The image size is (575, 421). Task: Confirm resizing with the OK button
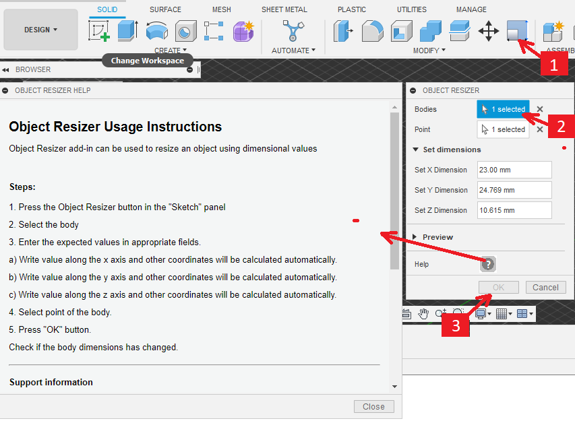(498, 287)
